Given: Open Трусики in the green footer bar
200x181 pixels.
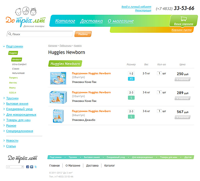Looking at the screenshot, I should coord(73,157).
